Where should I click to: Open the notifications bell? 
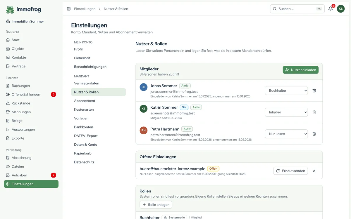click(x=331, y=9)
